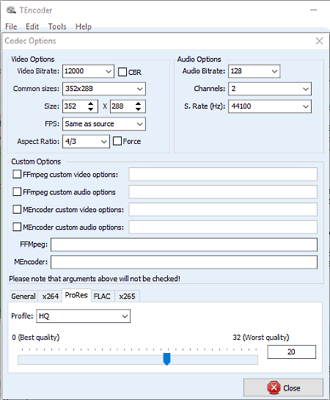Enable the CBR checkbox
330x400 pixels.
coord(122,72)
